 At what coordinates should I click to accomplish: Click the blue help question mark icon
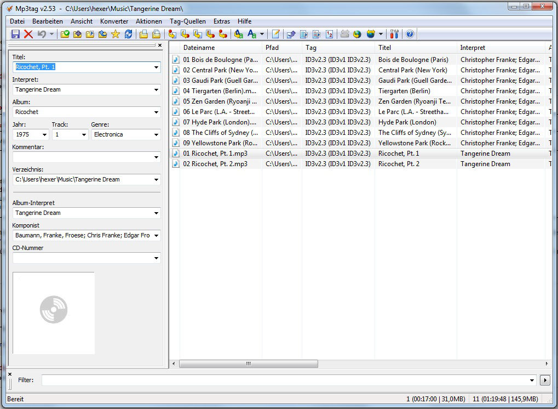(410, 34)
